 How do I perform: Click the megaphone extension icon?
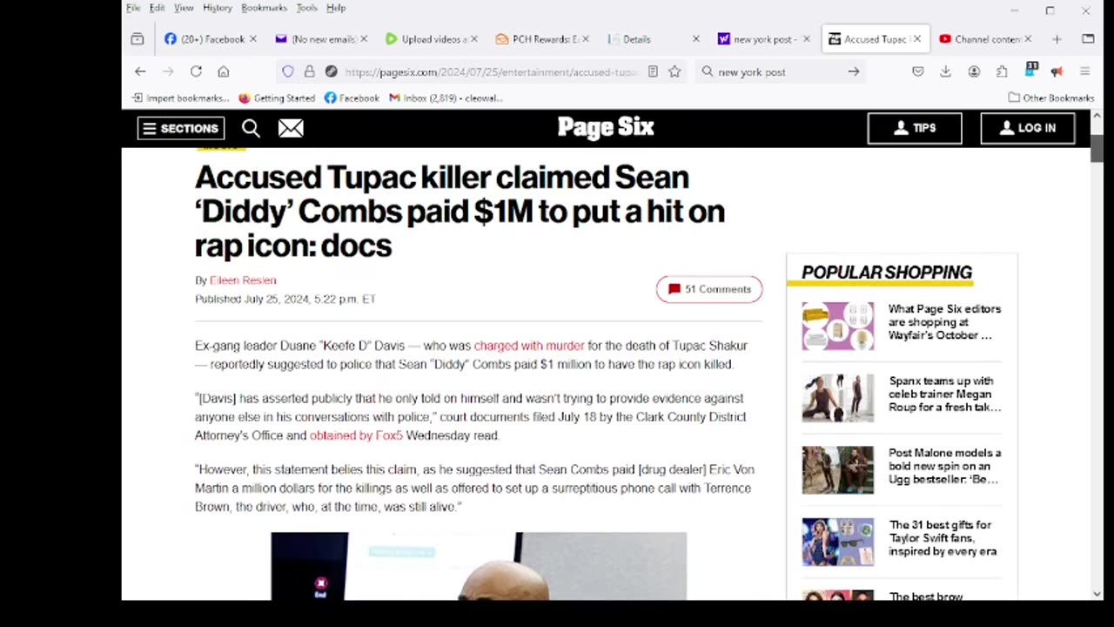pyautogui.click(x=1057, y=71)
